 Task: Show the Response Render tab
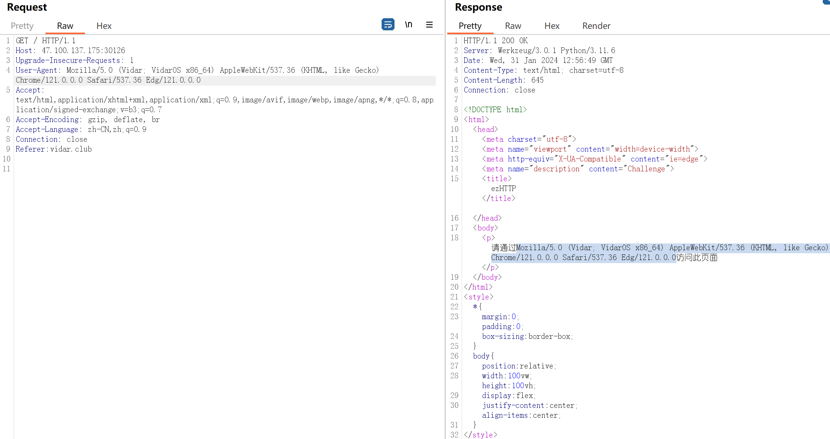tap(596, 26)
